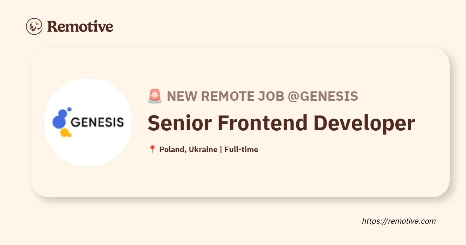Click the Remotive mascot face icon
The width and height of the screenshot is (466, 245).
(x=34, y=26)
